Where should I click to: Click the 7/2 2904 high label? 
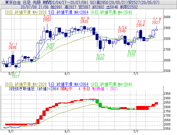tap(141, 23)
